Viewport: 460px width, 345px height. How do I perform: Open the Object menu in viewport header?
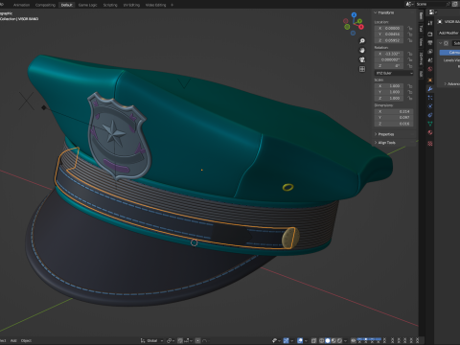[x=26, y=341]
